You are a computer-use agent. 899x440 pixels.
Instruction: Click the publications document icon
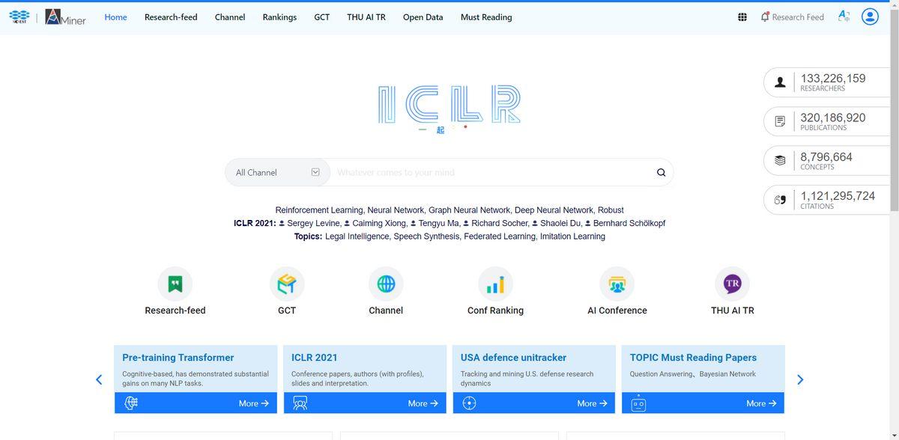coord(780,121)
